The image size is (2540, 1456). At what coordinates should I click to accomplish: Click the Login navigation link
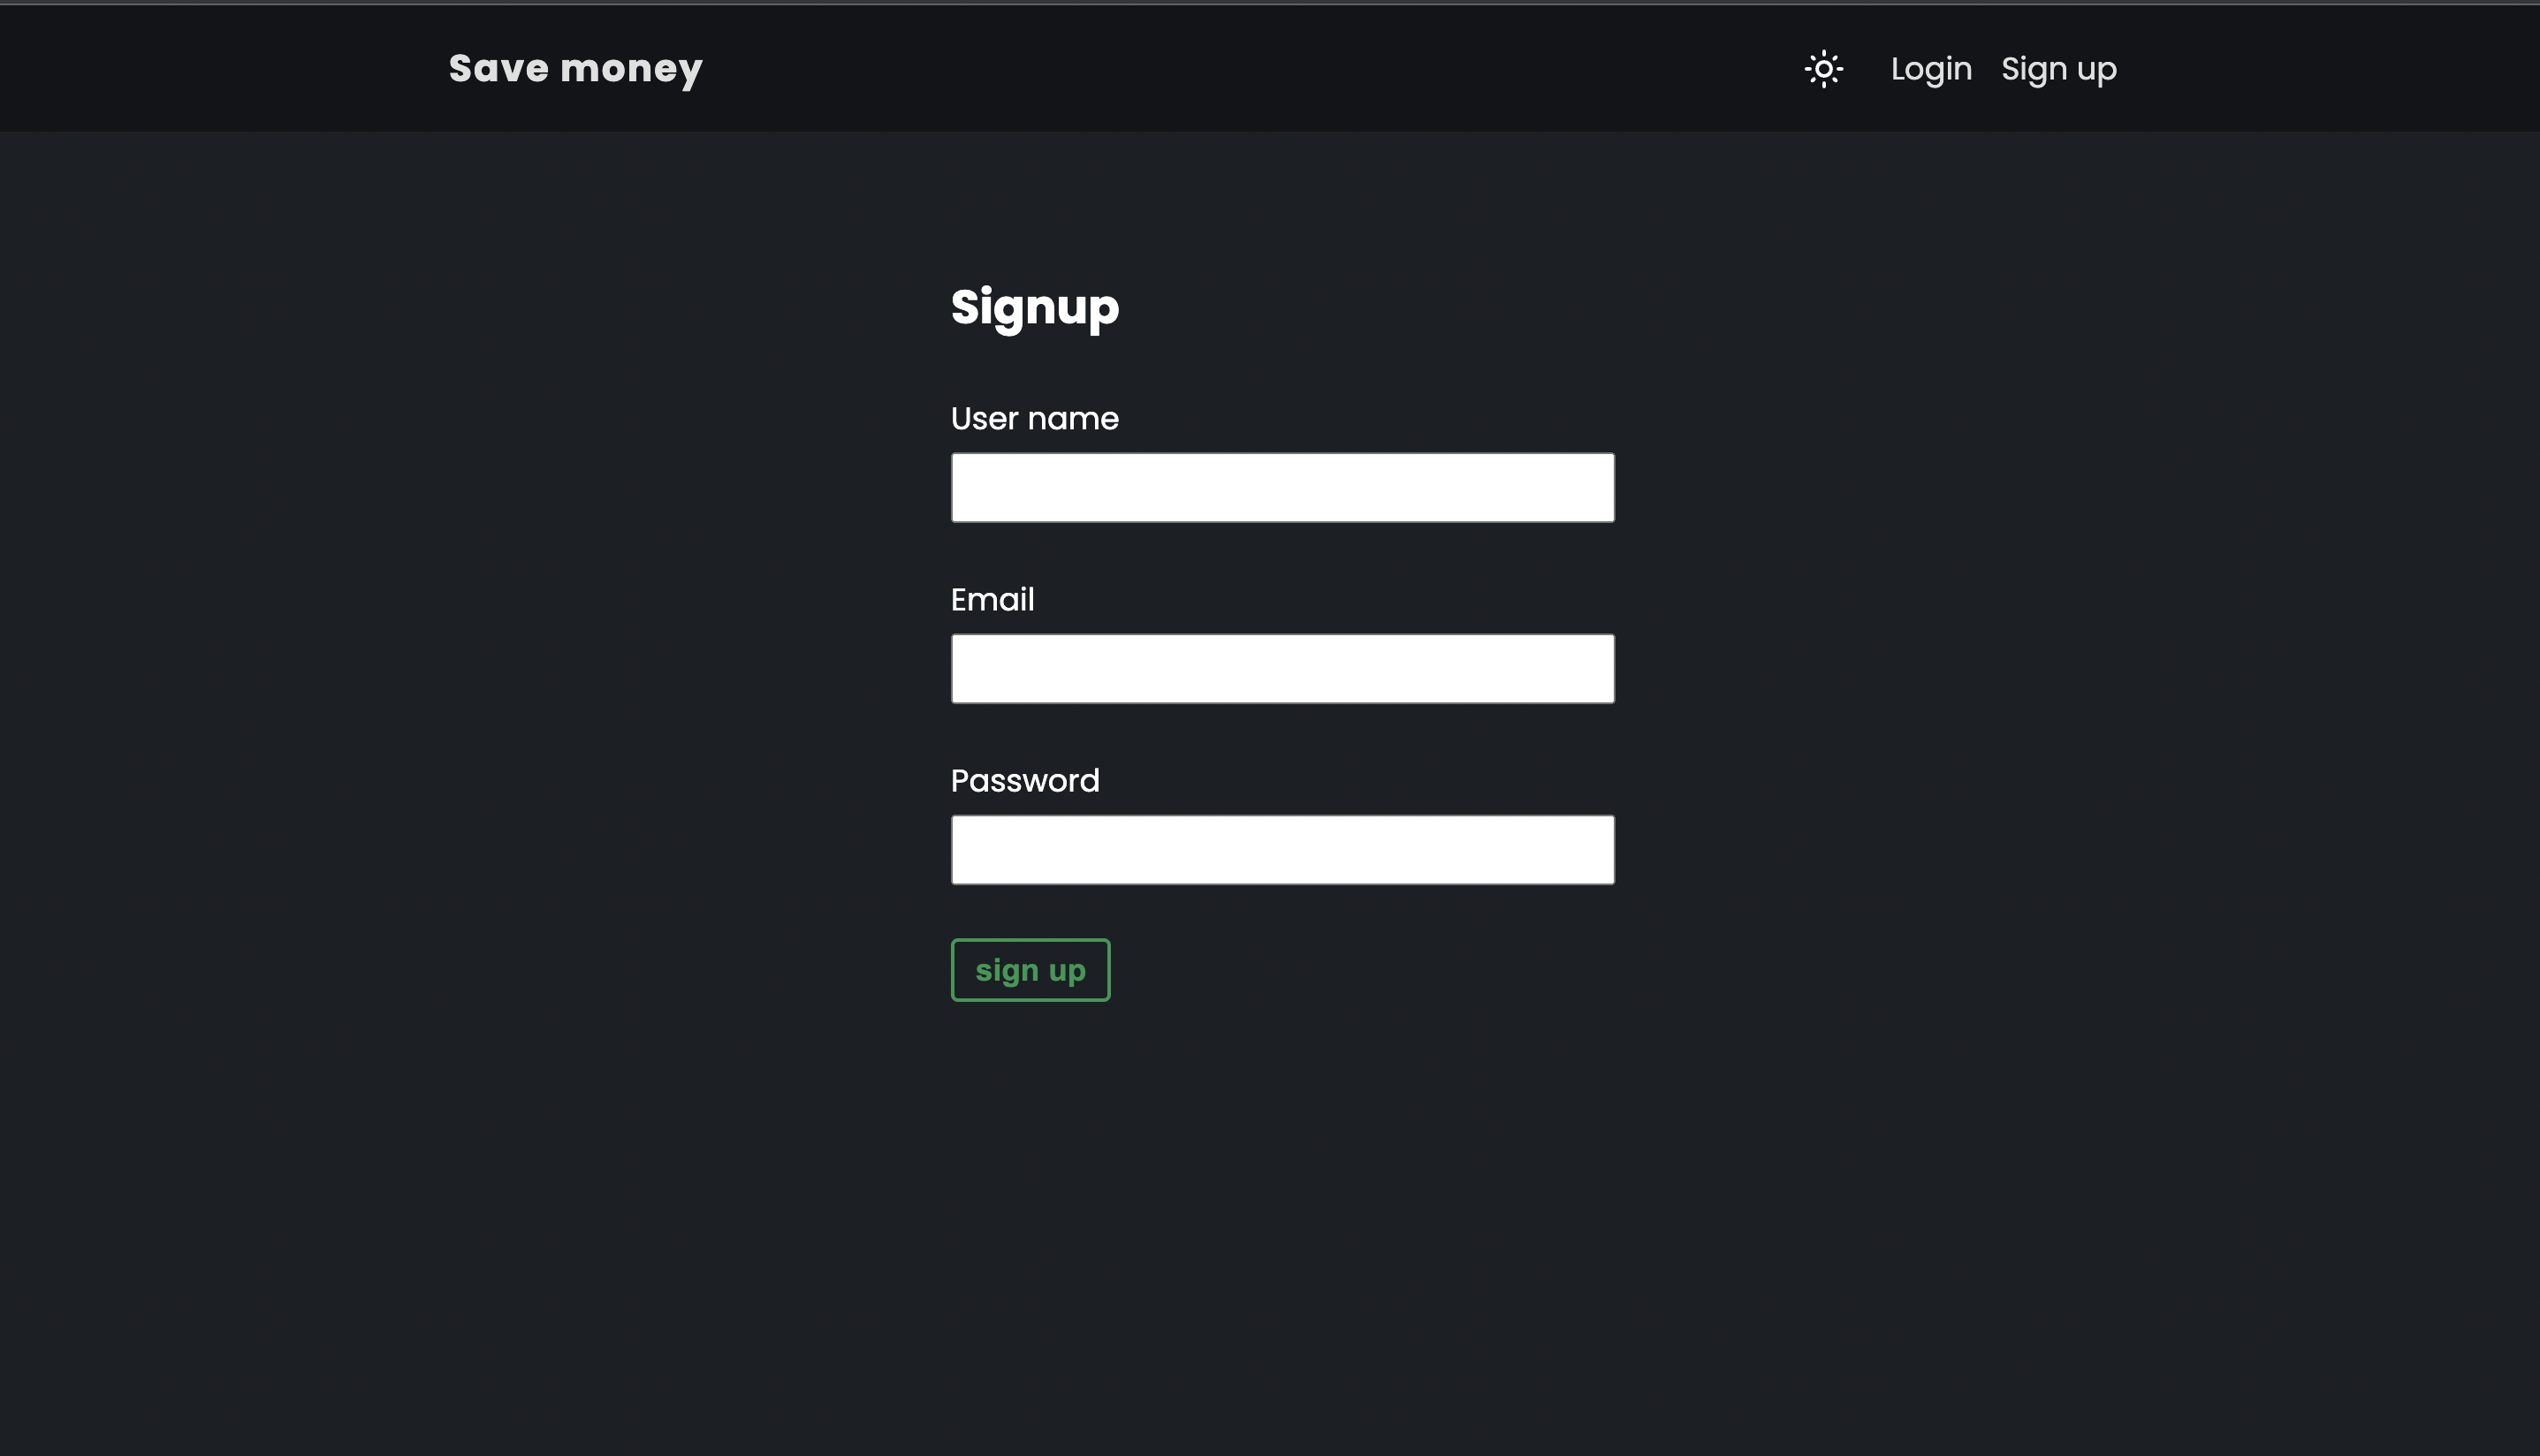coord(1931,68)
